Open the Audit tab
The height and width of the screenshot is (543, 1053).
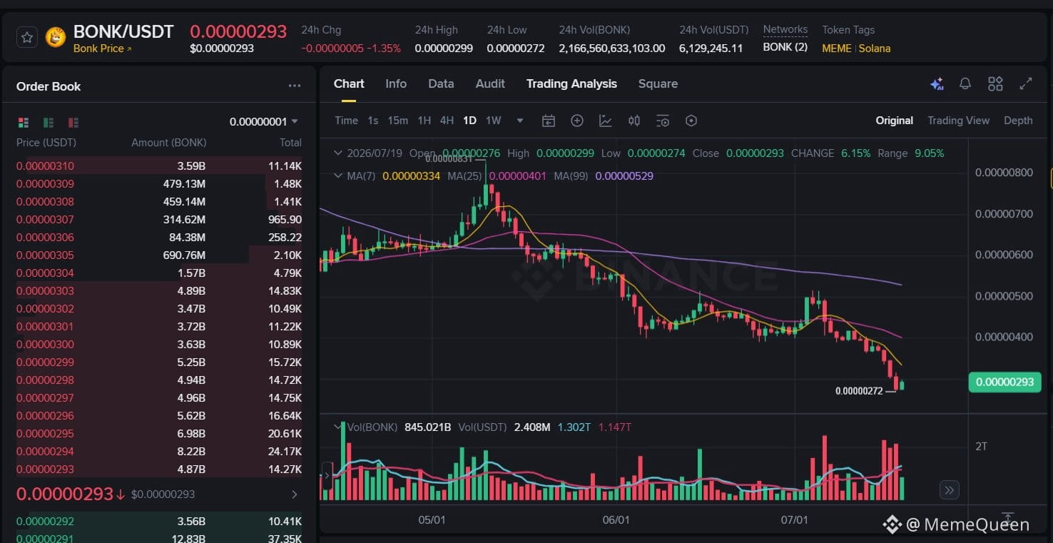click(x=490, y=83)
